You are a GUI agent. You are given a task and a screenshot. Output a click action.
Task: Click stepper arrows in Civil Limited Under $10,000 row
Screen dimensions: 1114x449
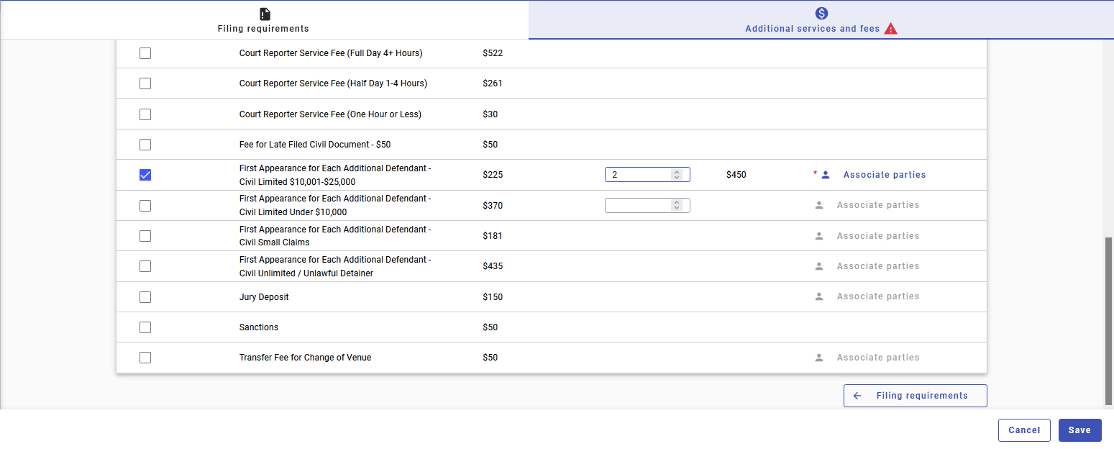tap(676, 206)
